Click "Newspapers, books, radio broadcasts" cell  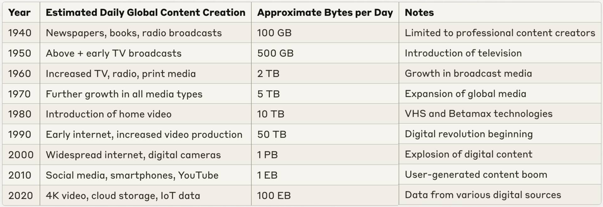(x=134, y=33)
